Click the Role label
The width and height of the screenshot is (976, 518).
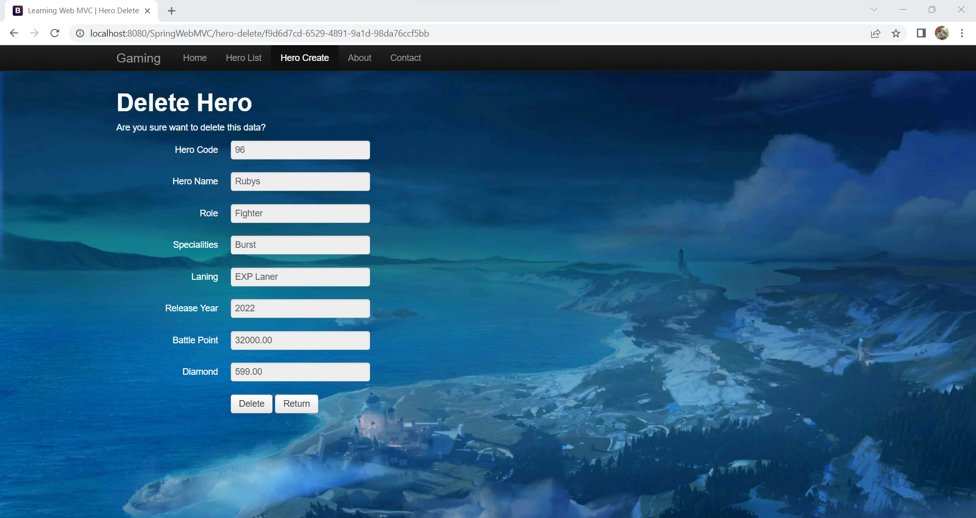208,213
